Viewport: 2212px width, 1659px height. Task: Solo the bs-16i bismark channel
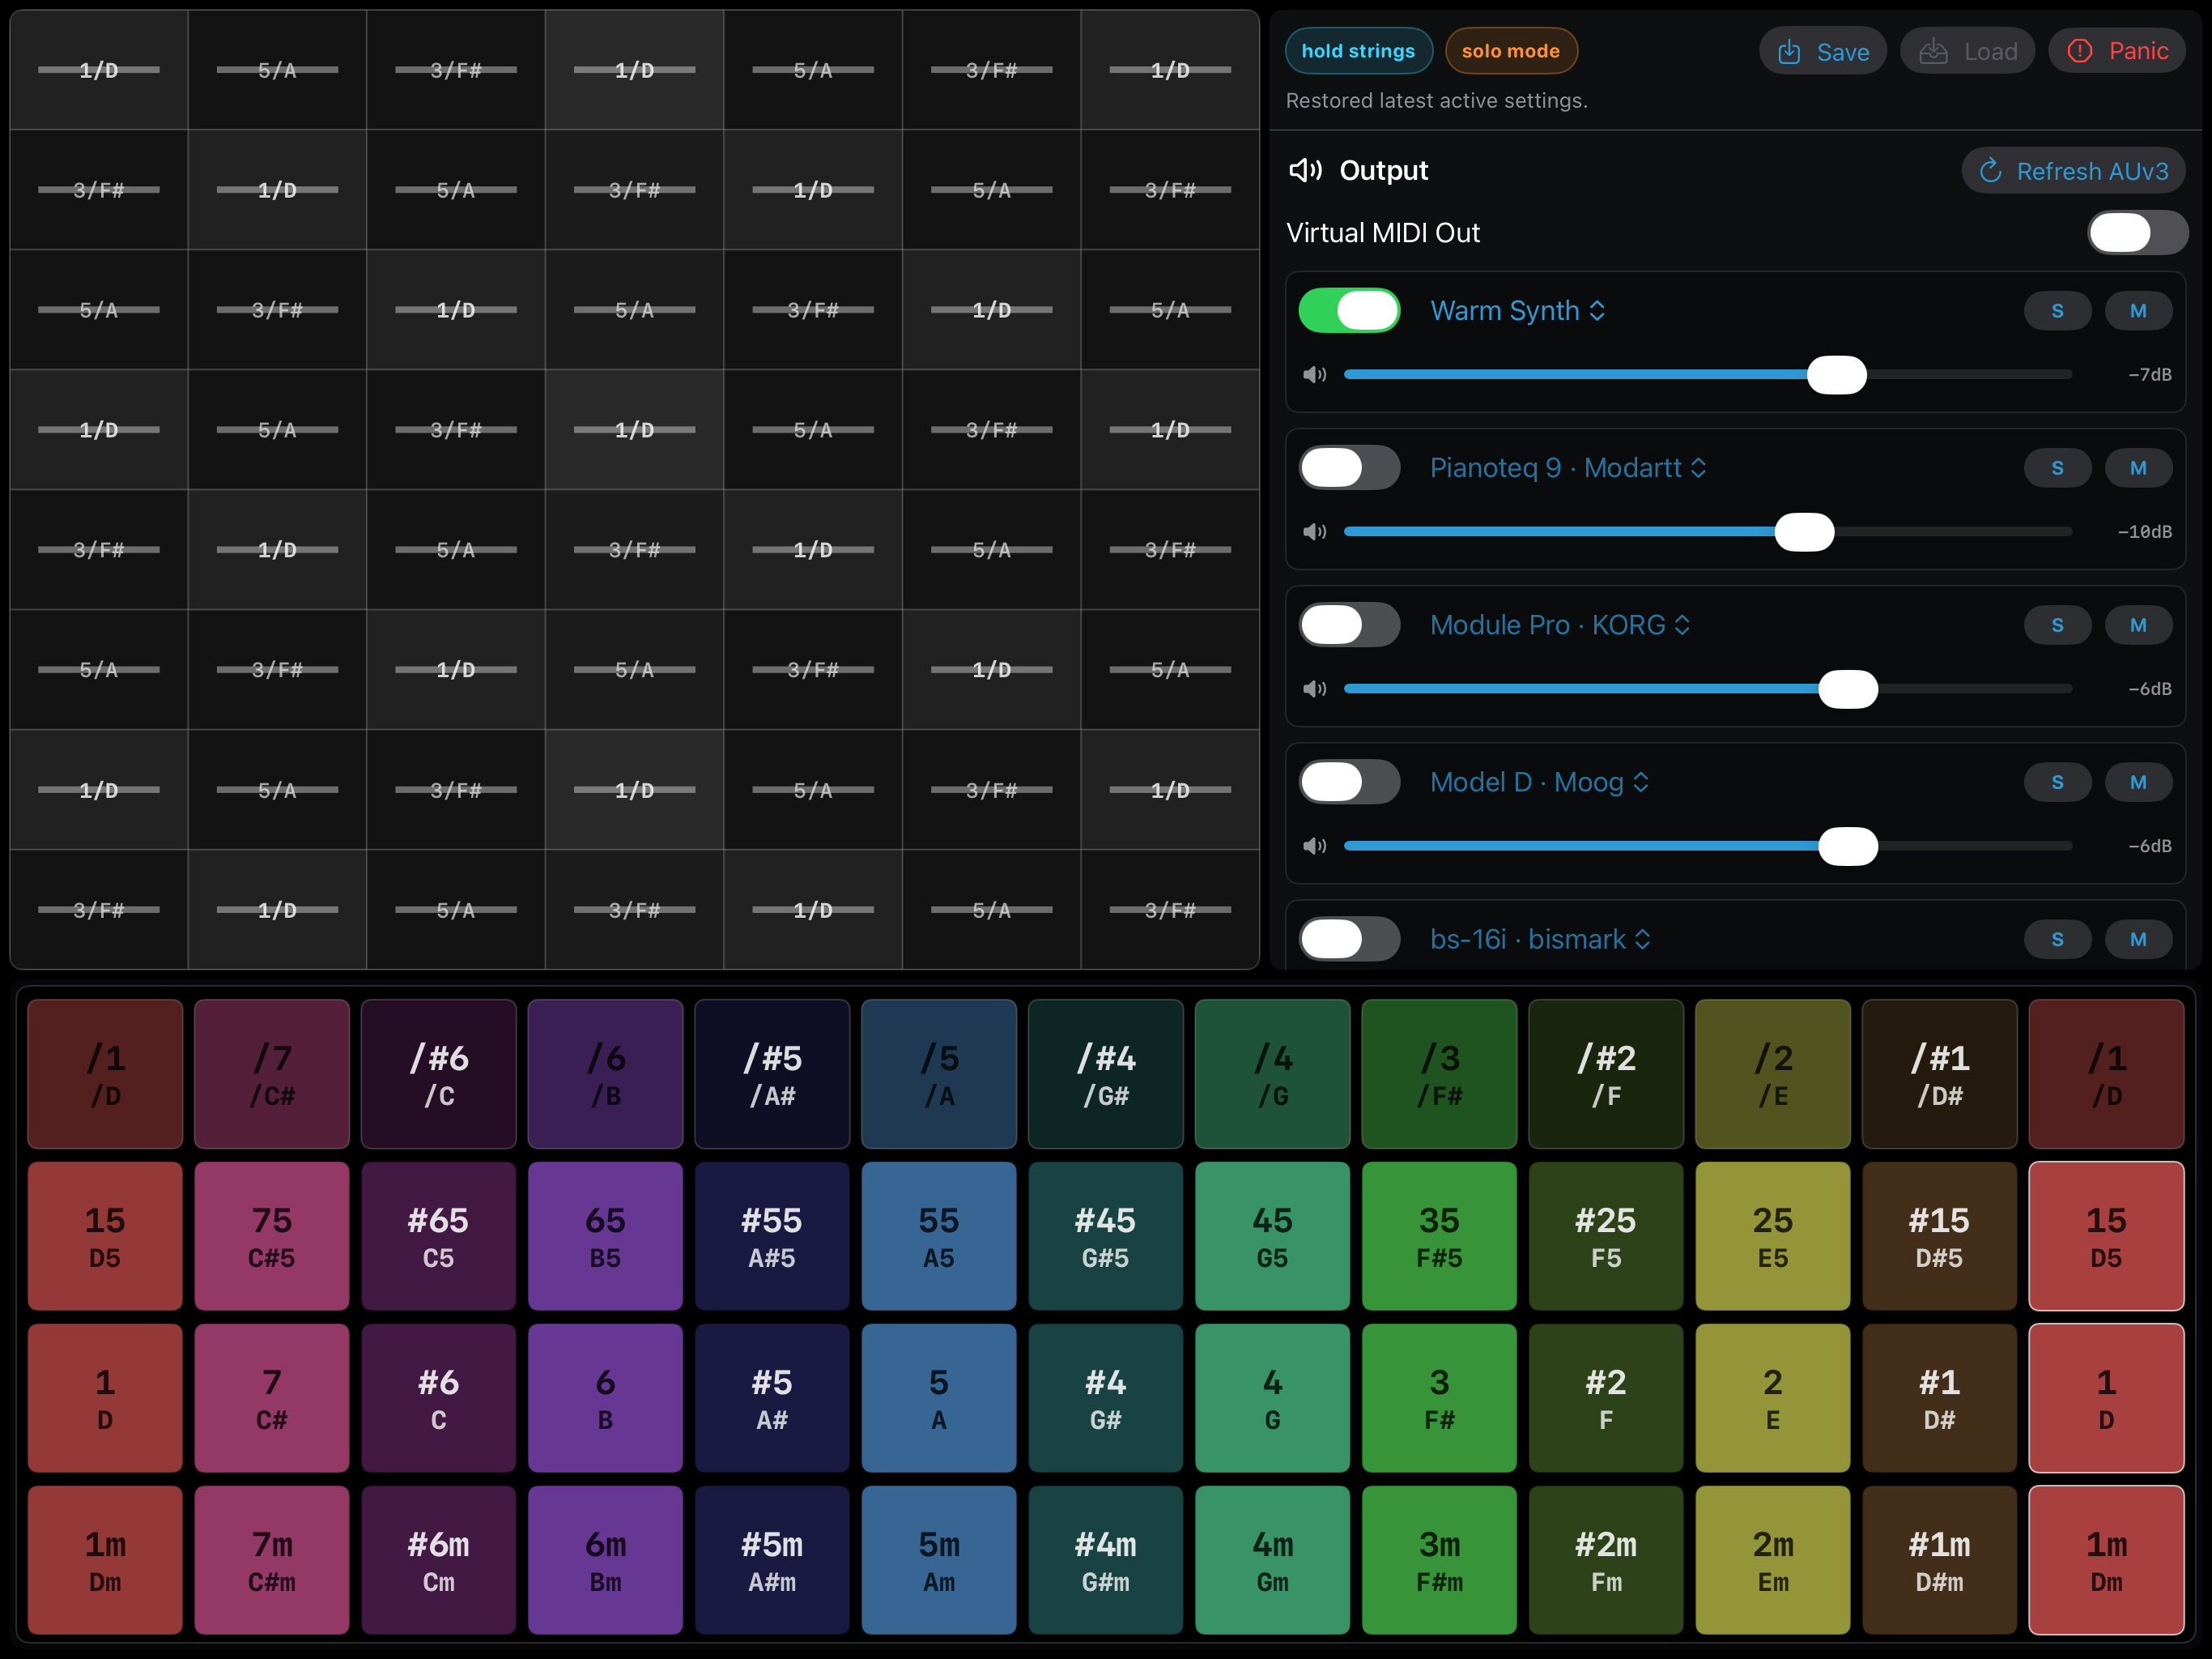[2057, 940]
